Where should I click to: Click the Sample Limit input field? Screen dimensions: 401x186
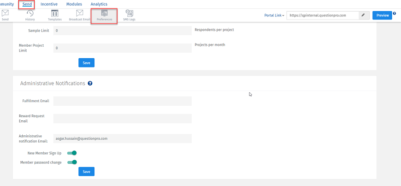point(123,31)
